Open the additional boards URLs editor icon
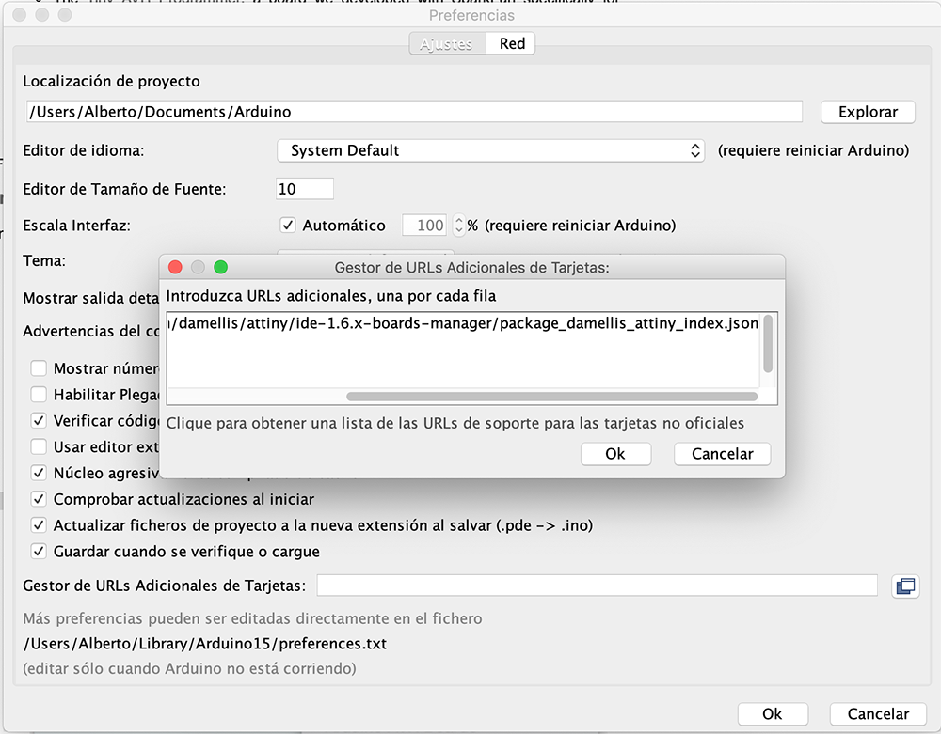Viewport: 941px width, 734px height. coord(905,586)
